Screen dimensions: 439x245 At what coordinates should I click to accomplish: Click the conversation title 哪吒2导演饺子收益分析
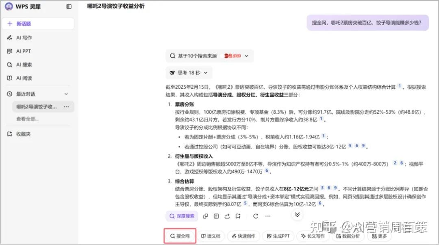point(115,6)
